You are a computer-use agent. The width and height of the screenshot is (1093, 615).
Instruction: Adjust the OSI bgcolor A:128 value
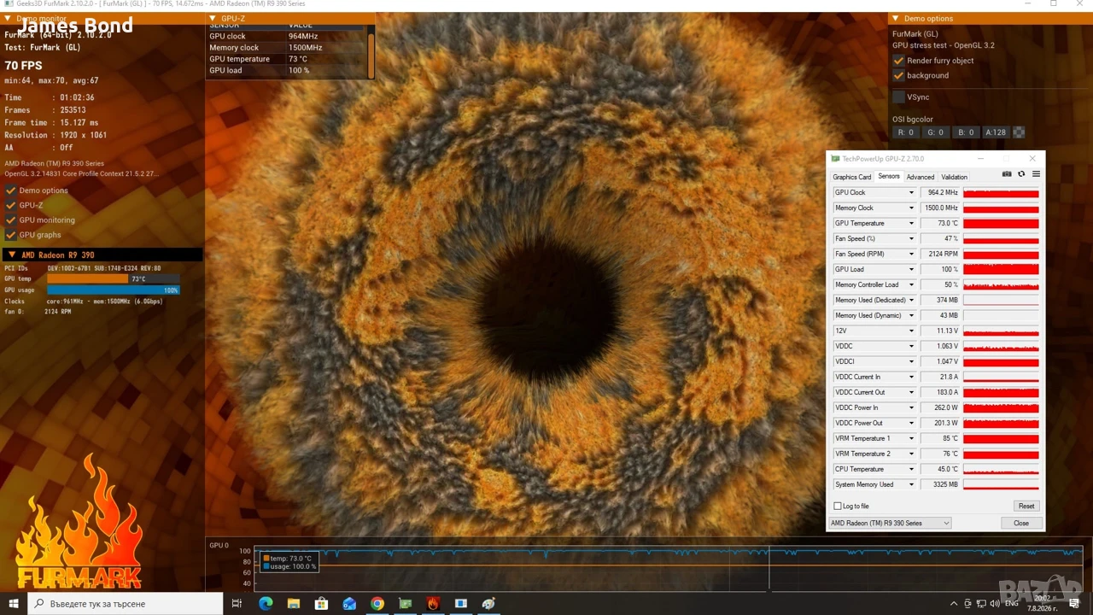pos(996,132)
